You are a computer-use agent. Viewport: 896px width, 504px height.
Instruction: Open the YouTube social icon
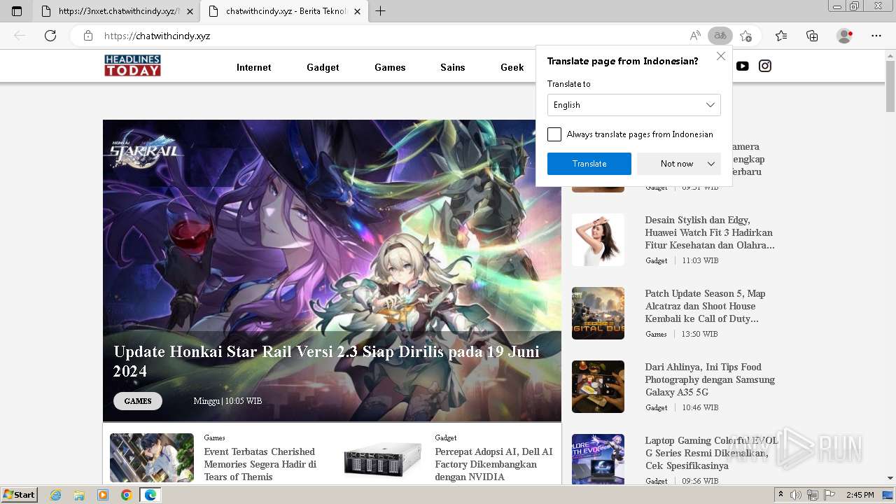743,66
